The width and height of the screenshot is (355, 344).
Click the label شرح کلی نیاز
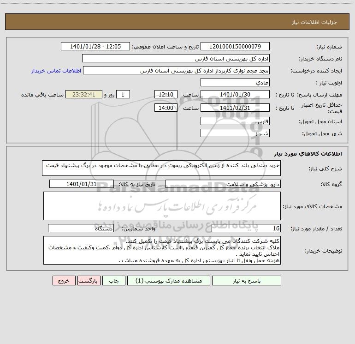325,169
